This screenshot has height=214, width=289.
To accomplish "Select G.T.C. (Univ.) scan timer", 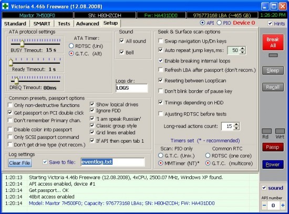I will pyautogui.click(x=161, y=156).
